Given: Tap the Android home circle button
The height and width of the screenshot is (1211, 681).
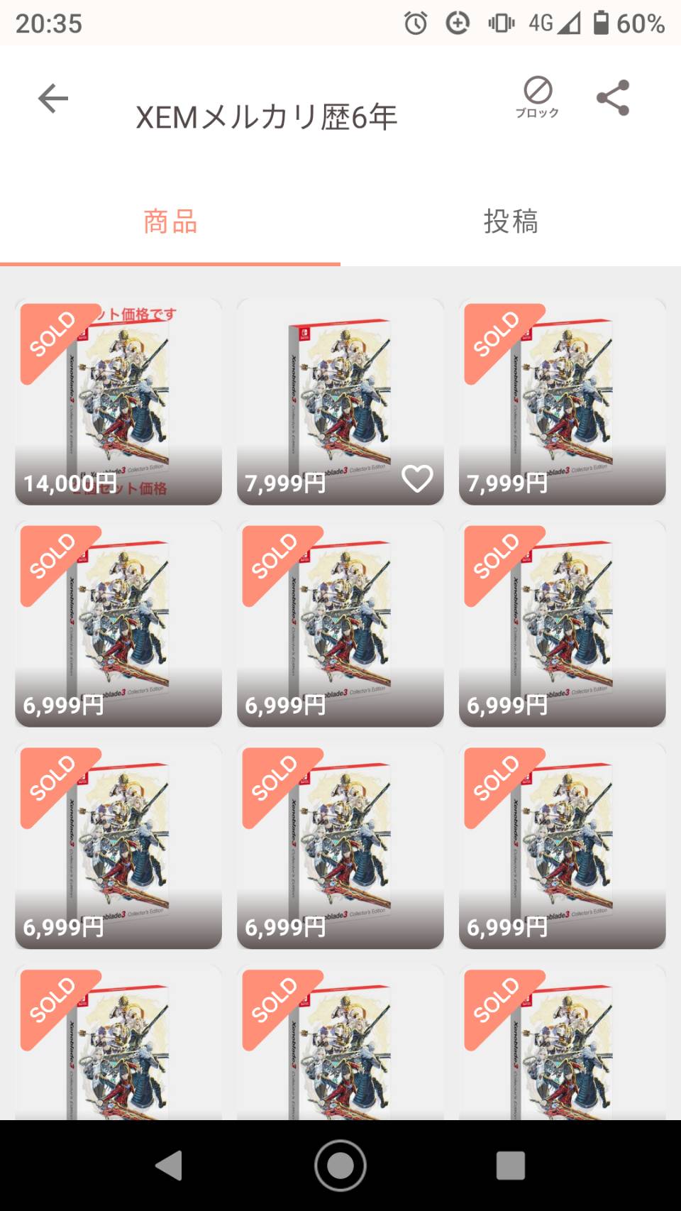Looking at the screenshot, I should click(340, 1165).
